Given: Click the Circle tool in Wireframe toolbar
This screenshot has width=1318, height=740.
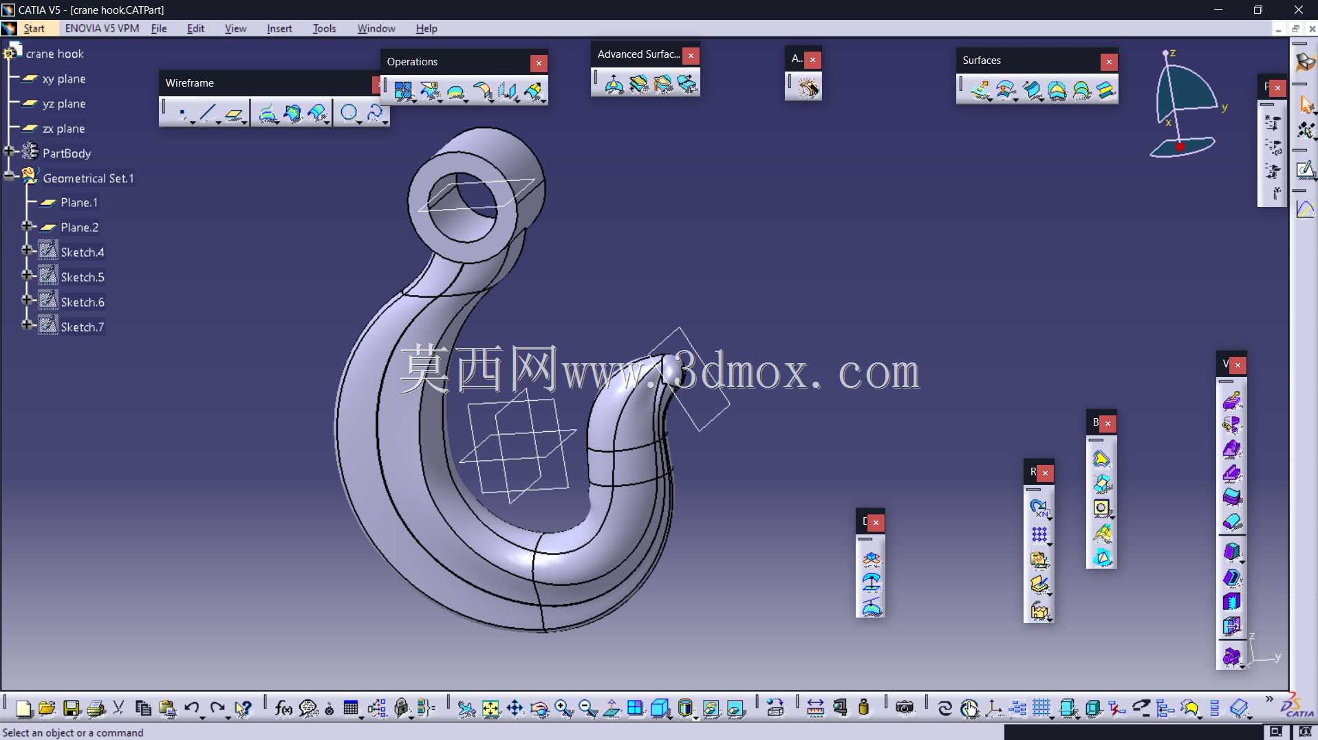Looking at the screenshot, I should 349,113.
